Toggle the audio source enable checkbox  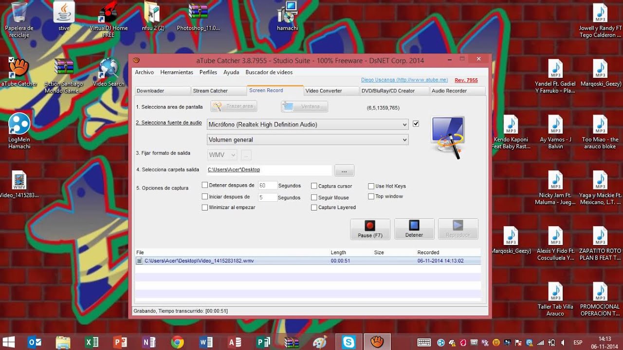416,124
